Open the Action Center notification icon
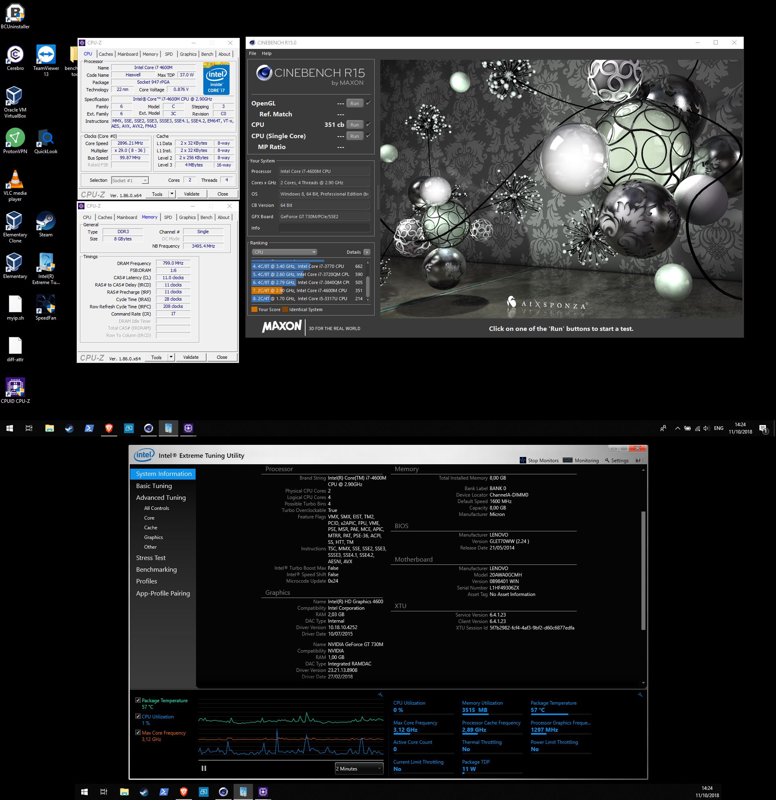The height and width of the screenshot is (800, 776). click(x=763, y=428)
